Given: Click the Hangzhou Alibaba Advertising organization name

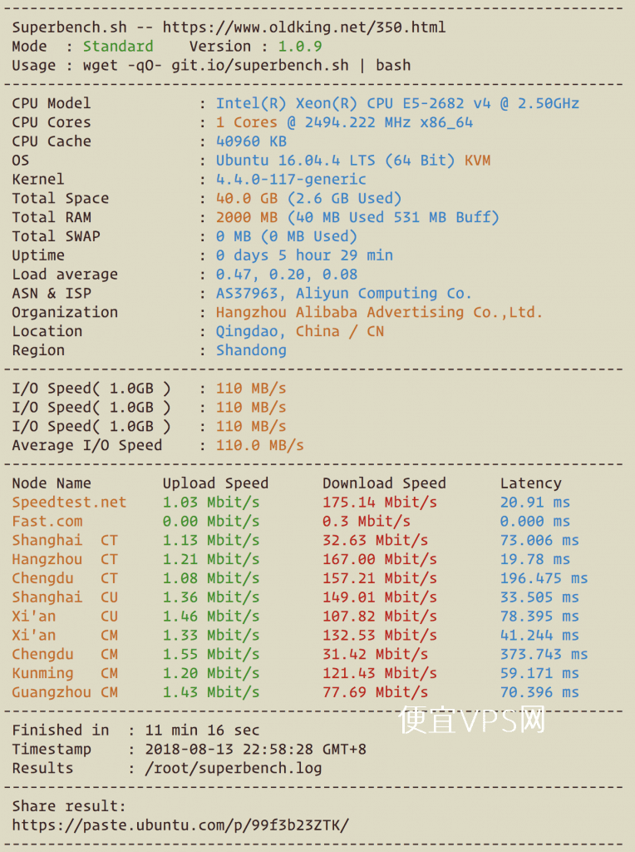Looking at the screenshot, I should click(379, 313).
